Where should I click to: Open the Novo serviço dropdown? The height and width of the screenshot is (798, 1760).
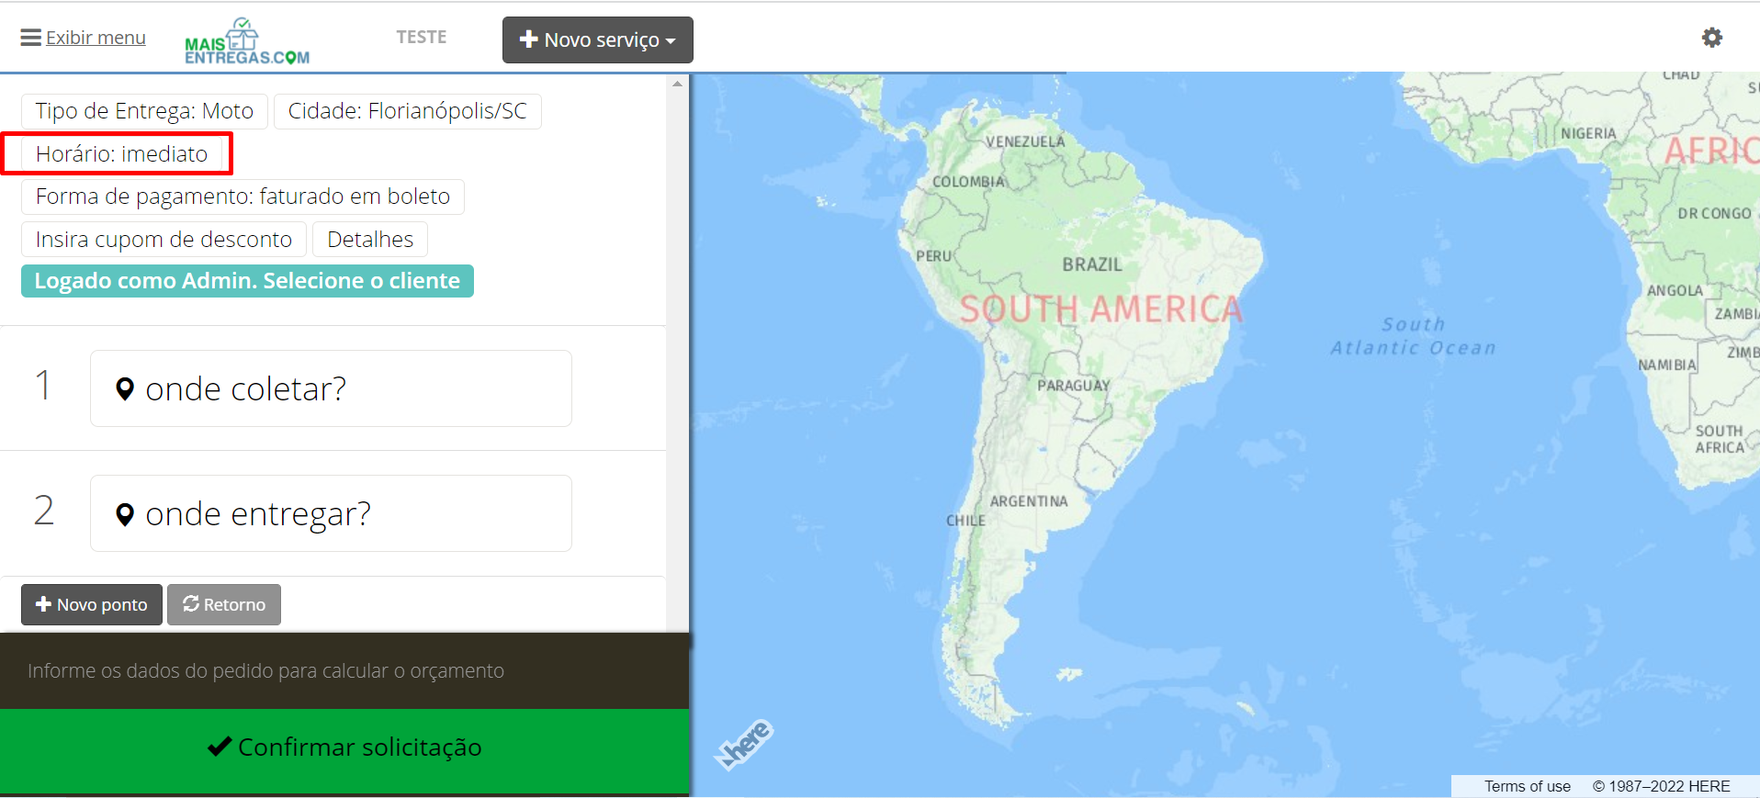coord(598,39)
